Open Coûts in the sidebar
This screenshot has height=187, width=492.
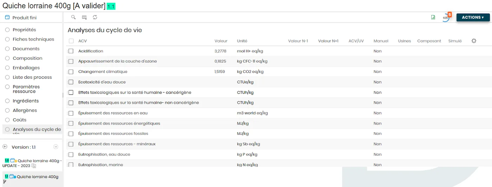[x=20, y=120]
